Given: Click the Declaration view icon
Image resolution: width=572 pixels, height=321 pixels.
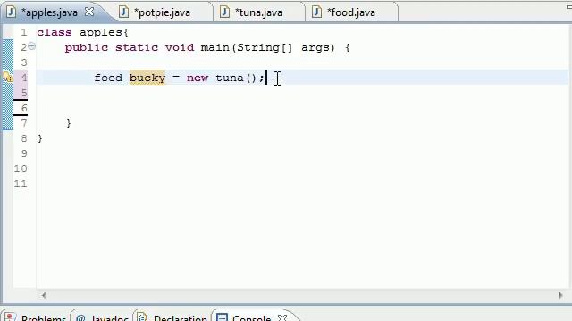Looking at the screenshot, I should pyautogui.click(x=142, y=317).
